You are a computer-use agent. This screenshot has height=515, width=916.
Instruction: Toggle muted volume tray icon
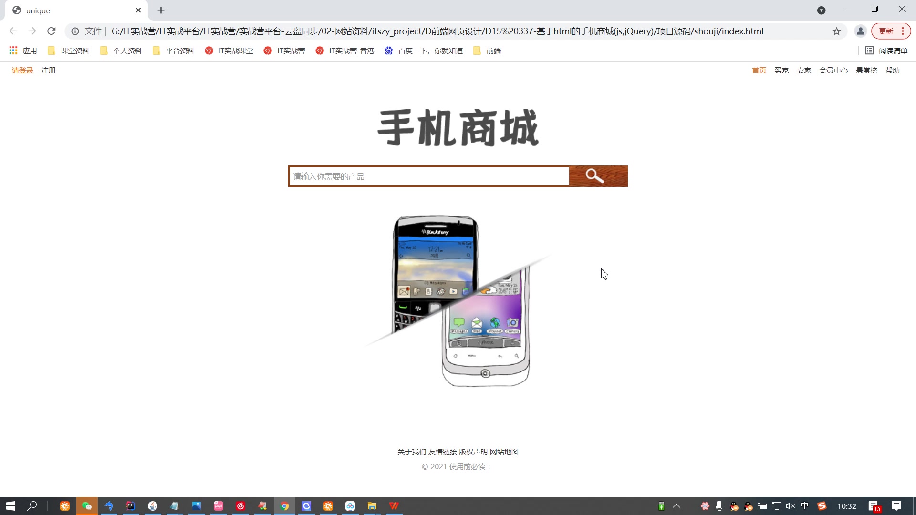pos(791,506)
